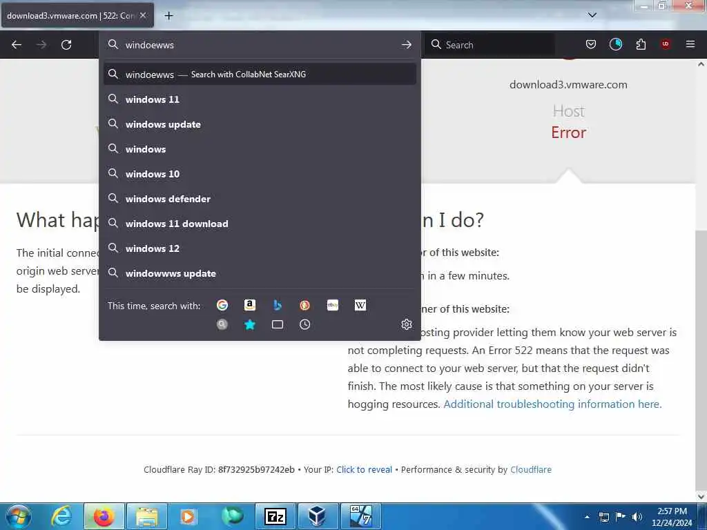Open the Cloudflare link in footer
The height and width of the screenshot is (530, 707).
531,469
